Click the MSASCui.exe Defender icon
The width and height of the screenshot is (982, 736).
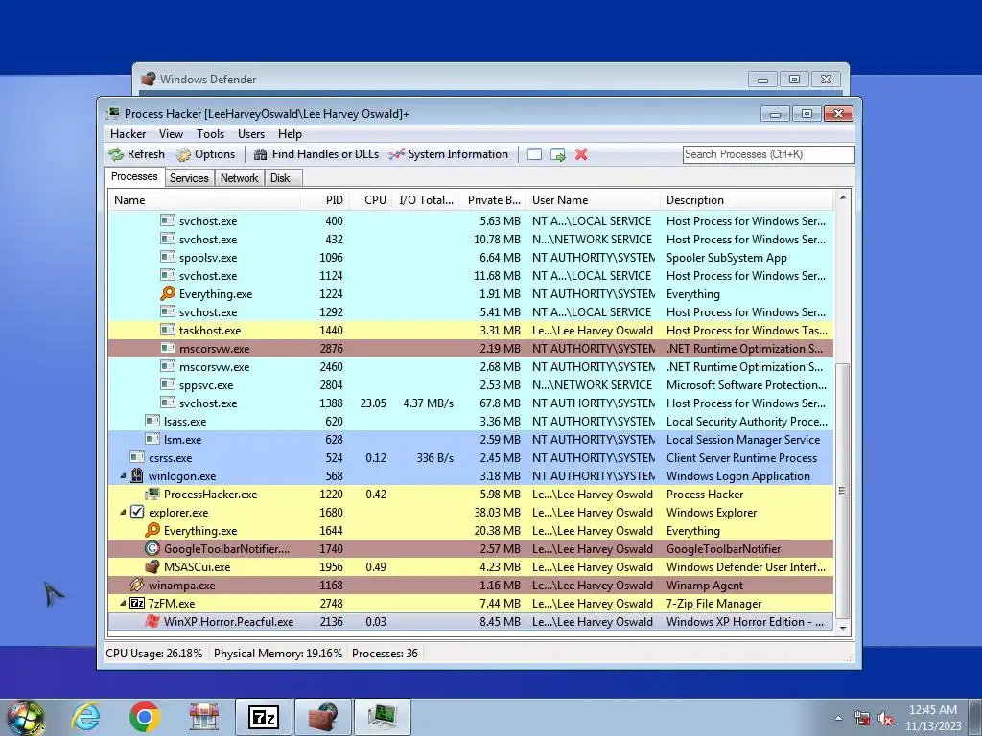pos(152,567)
